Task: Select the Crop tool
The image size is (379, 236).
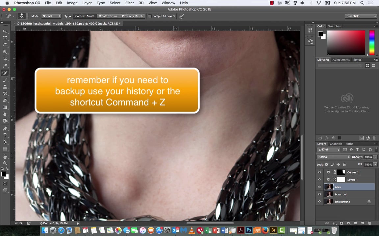Action: coord(5,59)
